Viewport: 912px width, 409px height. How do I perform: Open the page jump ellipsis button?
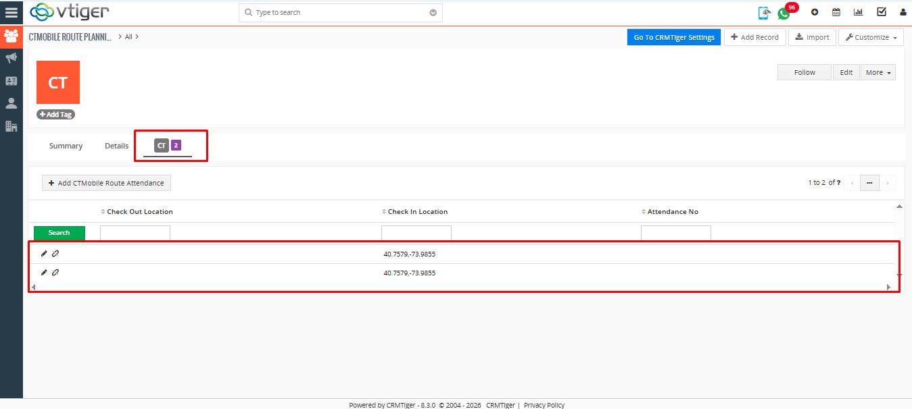click(869, 182)
